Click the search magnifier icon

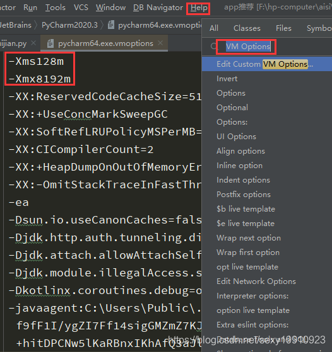pyautogui.click(x=213, y=47)
